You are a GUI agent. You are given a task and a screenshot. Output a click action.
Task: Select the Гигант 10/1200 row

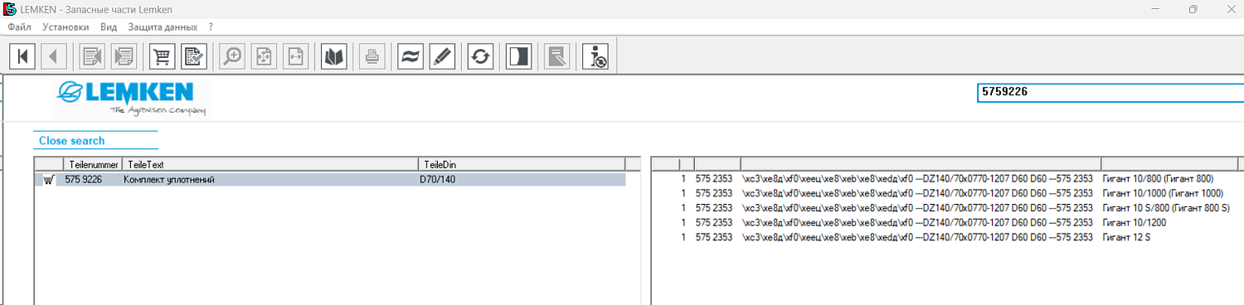tap(948, 223)
